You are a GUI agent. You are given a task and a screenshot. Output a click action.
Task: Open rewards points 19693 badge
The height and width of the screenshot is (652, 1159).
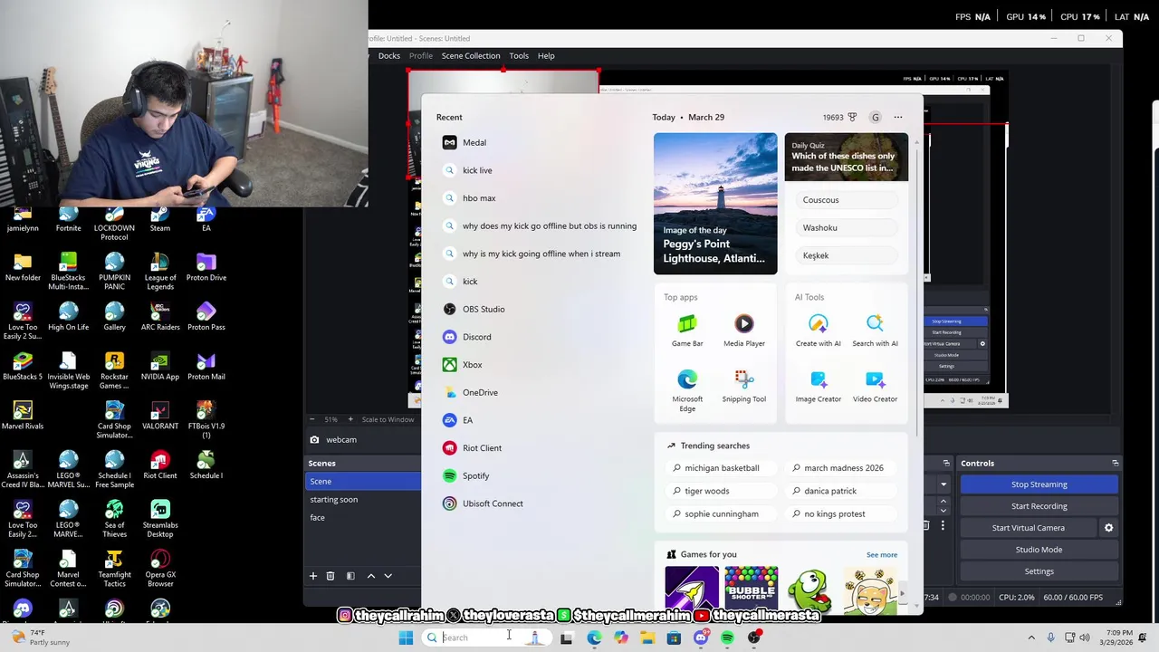pyautogui.click(x=839, y=117)
